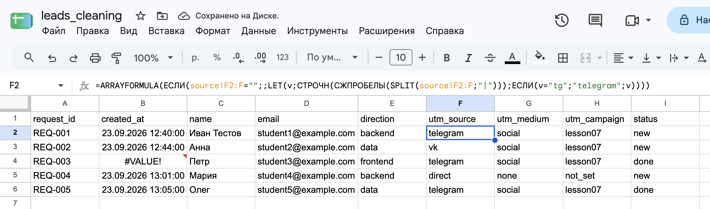Expand merge cells options arrow
This screenshot has height=209, width=710.
(x=600, y=58)
